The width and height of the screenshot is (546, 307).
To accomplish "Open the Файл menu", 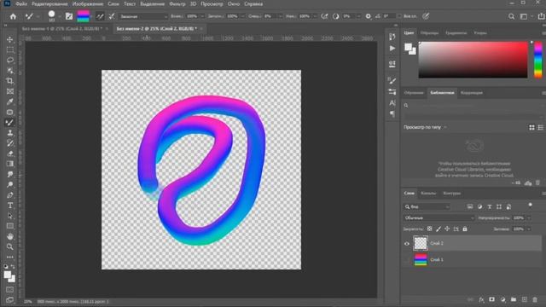I will tap(21, 3).
